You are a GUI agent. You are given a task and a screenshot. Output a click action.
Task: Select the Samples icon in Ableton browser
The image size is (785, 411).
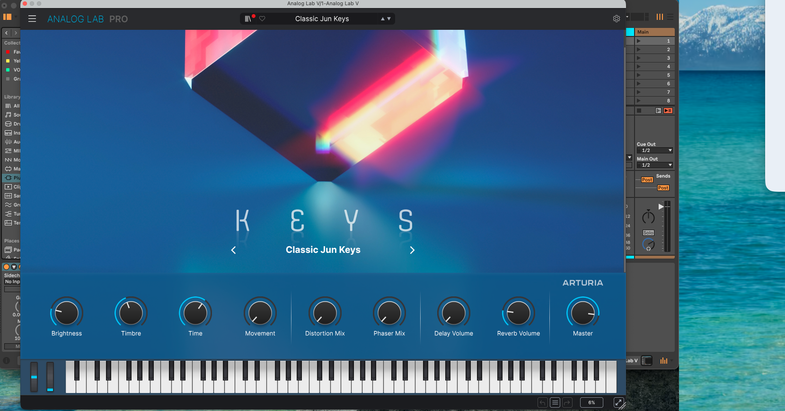8,196
